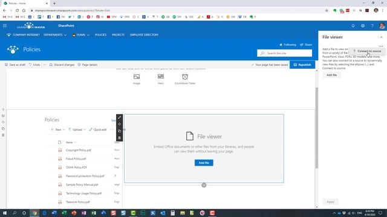387x217 pixels.
Task: Add a new section plus on left rail
Action: [x=3, y=110]
